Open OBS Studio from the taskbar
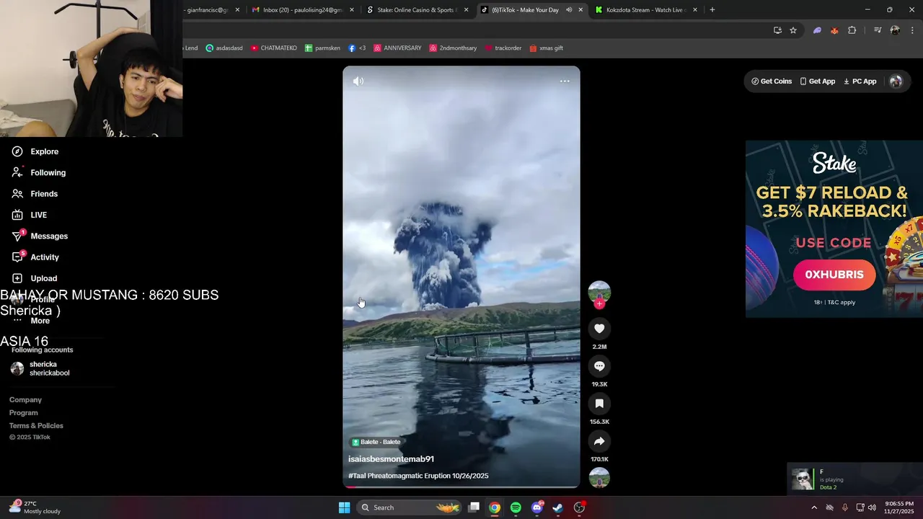This screenshot has height=519, width=923. 579,507
